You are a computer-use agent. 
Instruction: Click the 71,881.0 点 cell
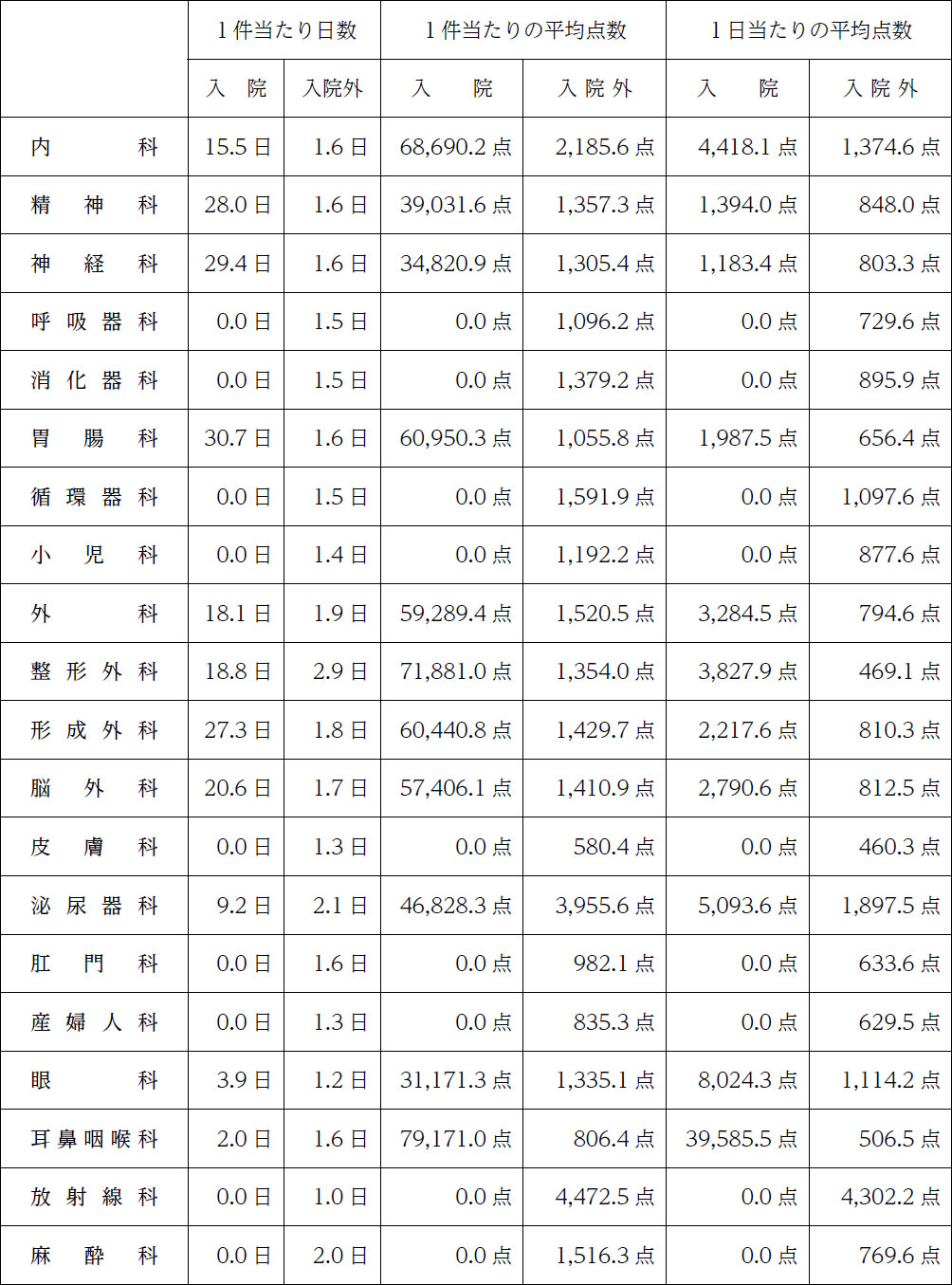[455, 672]
